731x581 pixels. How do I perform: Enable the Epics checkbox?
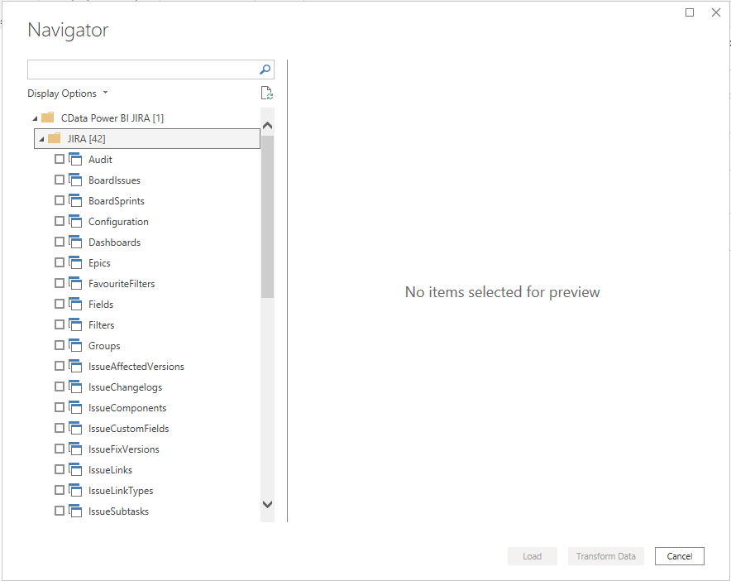(x=60, y=262)
